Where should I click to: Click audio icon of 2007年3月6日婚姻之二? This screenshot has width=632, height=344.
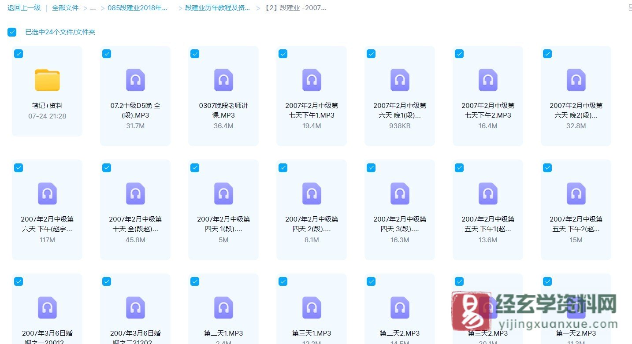tap(135, 307)
